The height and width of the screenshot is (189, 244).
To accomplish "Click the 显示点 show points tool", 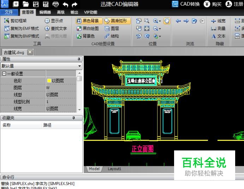I will tap(54, 21).
